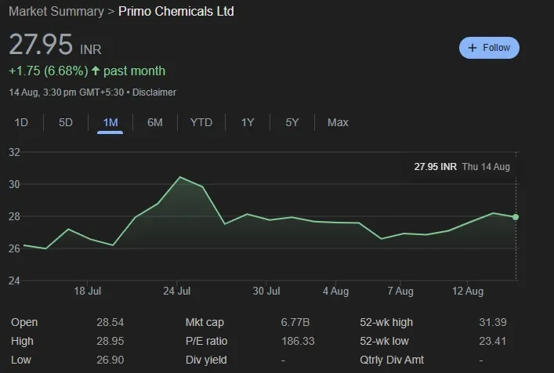Click the Mkt cap value 6.77B
The width and height of the screenshot is (554, 373).
295,322
